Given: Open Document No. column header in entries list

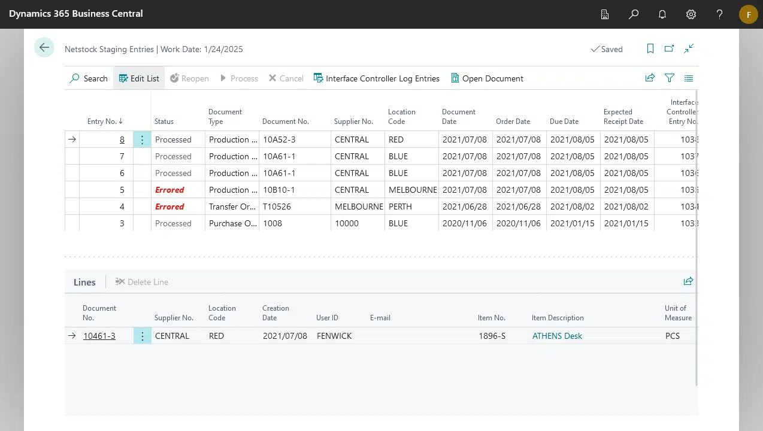Looking at the screenshot, I should 286,121.
